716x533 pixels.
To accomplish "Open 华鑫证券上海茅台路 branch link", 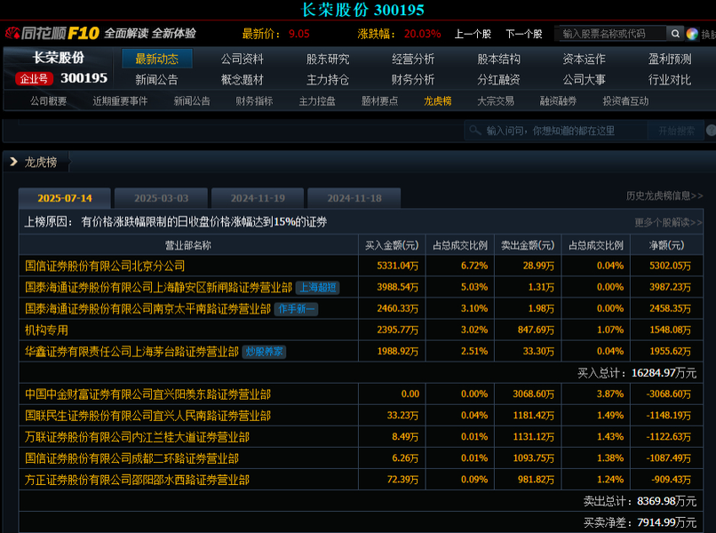I will click(x=131, y=352).
